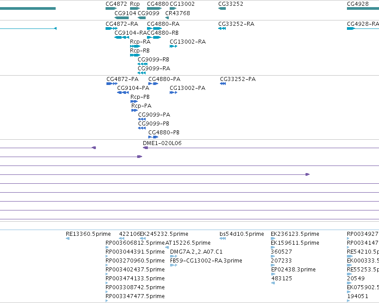Open the CG4880-RB transcript label
The height and width of the screenshot is (303, 379).
[163, 32]
